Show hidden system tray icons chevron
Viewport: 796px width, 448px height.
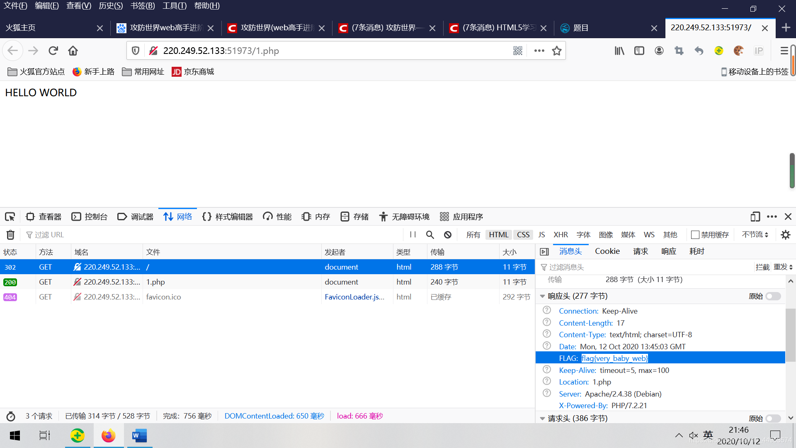[x=679, y=435]
